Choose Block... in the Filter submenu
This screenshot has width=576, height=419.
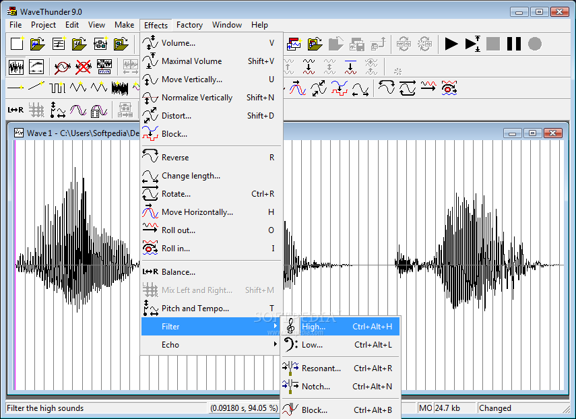(340, 410)
